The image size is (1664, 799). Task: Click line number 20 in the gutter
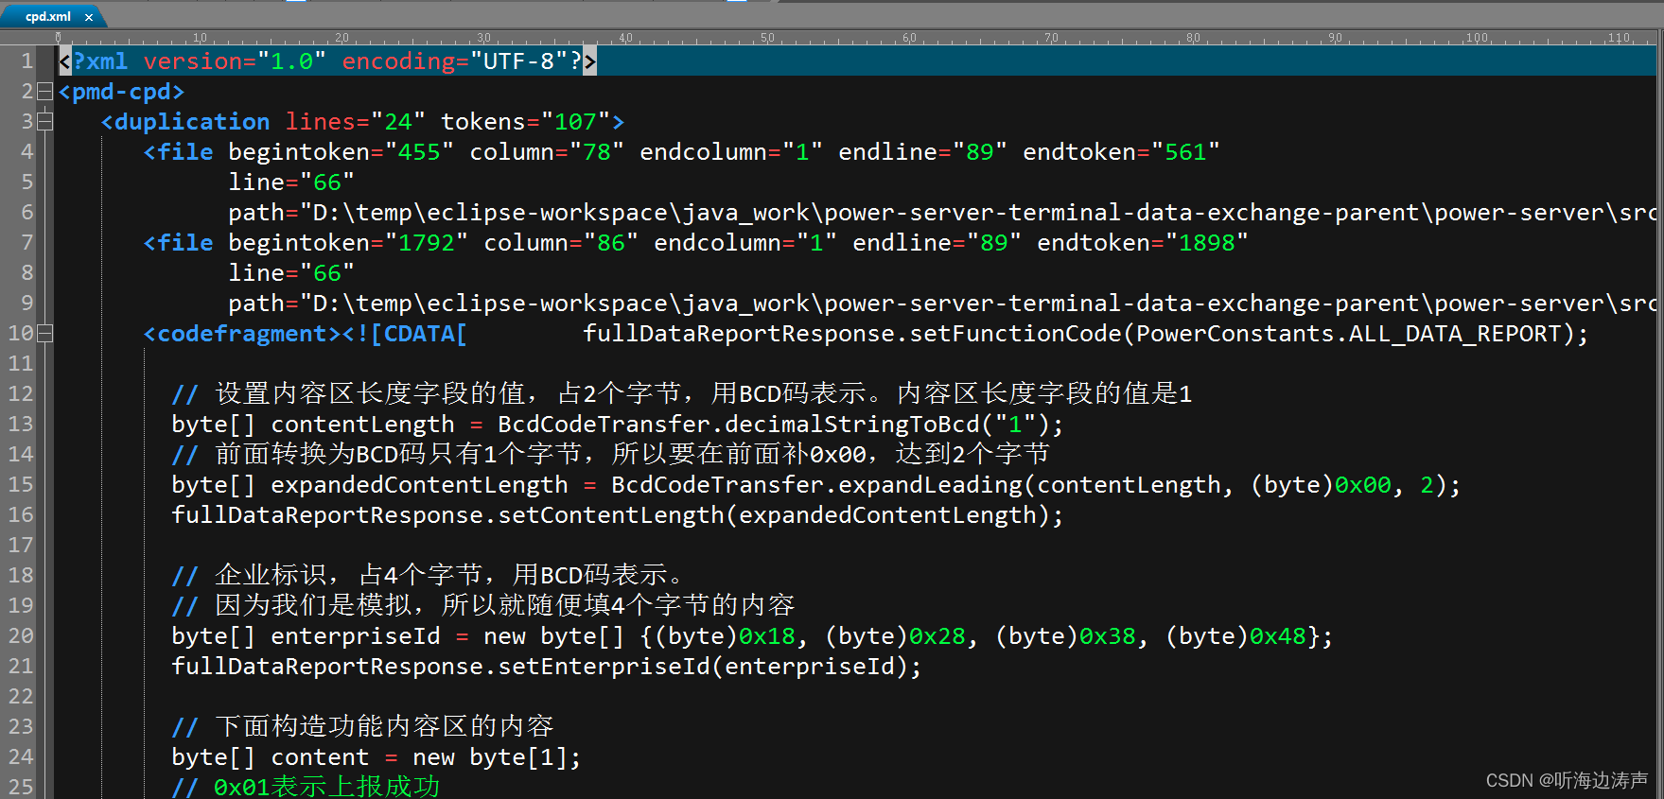click(x=21, y=636)
